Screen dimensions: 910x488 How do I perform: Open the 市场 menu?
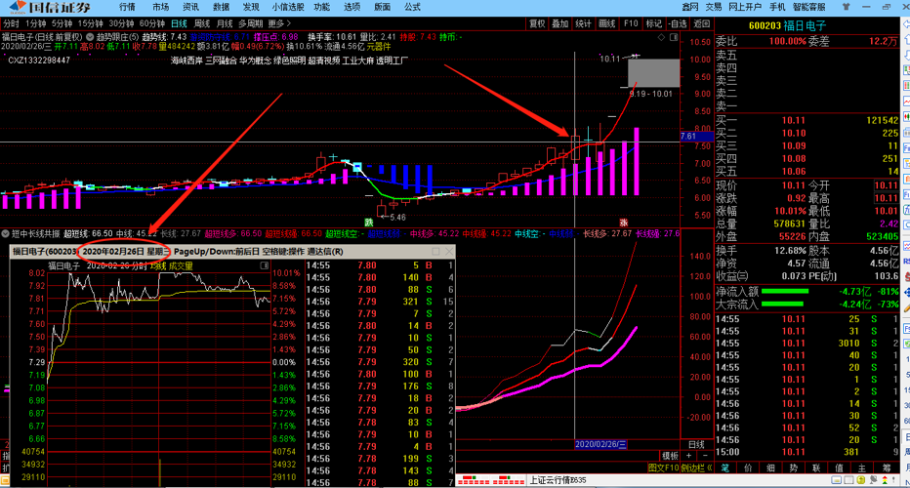tap(161, 7)
